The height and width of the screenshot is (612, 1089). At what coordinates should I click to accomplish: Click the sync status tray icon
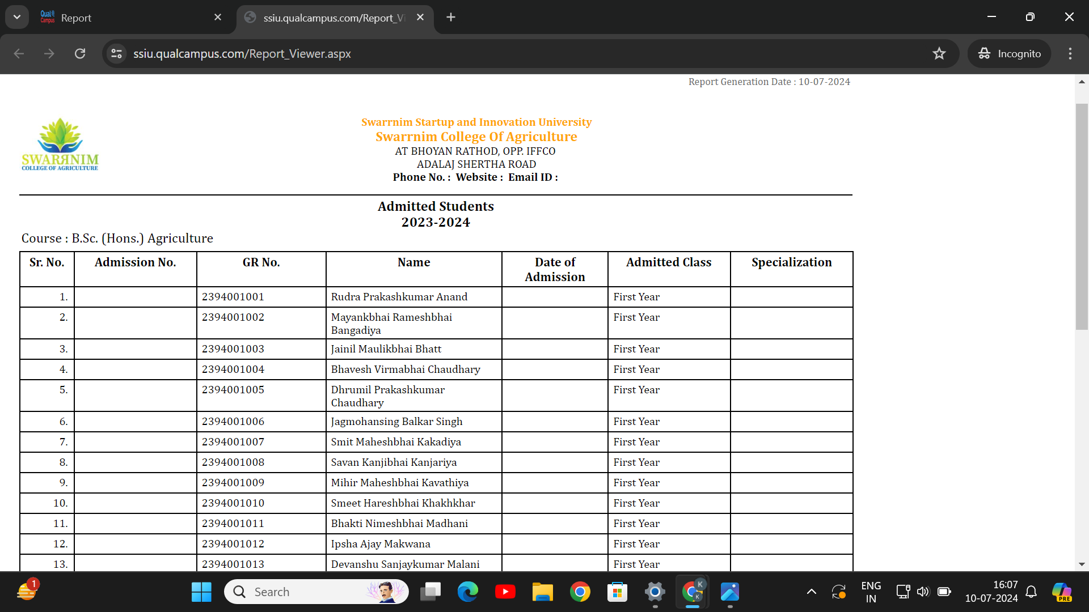coord(839,592)
